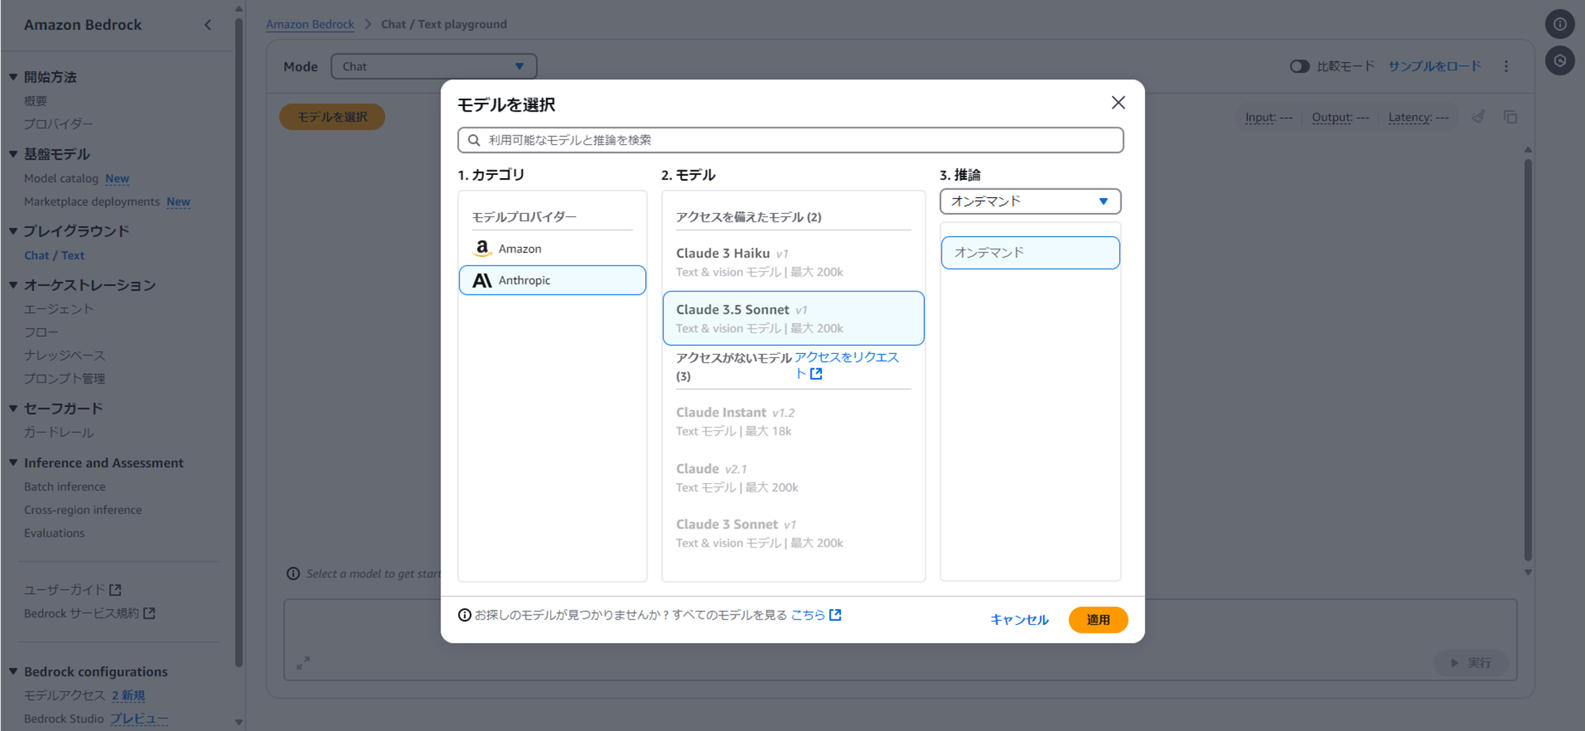Screen dimensions: 1585x731
Task: Click info icon beside Select a model
Action: [x=293, y=573]
